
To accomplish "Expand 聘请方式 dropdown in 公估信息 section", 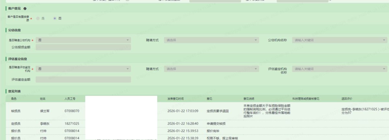I will click(x=211, y=40).
